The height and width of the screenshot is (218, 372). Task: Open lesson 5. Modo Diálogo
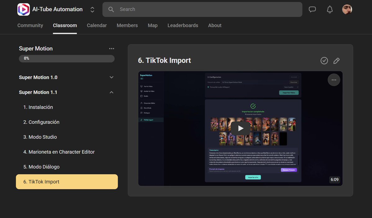click(41, 167)
